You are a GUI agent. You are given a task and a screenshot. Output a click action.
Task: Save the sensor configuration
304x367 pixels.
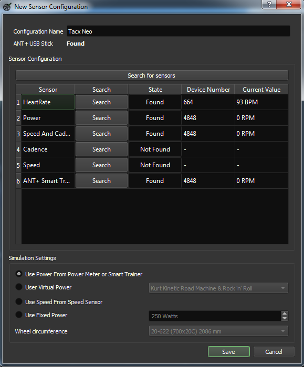[x=229, y=352]
